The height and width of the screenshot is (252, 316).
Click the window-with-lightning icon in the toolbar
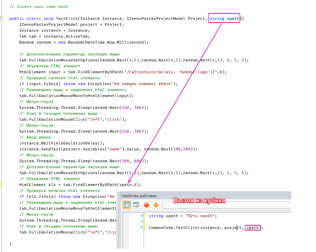click(136, 205)
